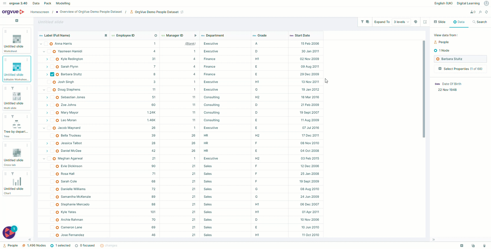
Task: Check the Anna Harris checkbox
Action: pyautogui.click(x=46, y=44)
